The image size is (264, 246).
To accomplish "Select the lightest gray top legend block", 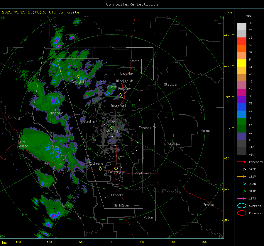I will 242,27.
